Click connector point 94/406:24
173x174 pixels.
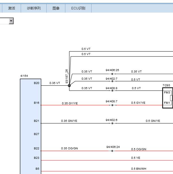click(x=112, y=151)
